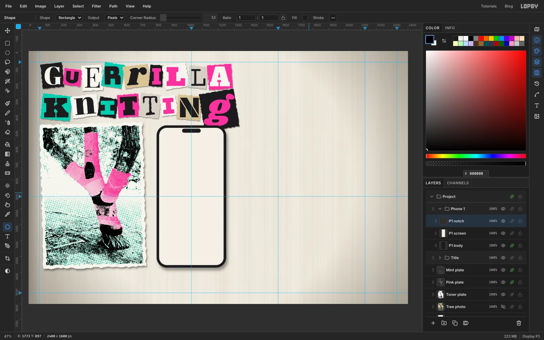The height and width of the screenshot is (340, 544).
Task: Open the Layer menu
Action: pos(59,6)
